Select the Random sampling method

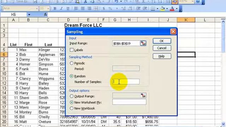click(71, 76)
